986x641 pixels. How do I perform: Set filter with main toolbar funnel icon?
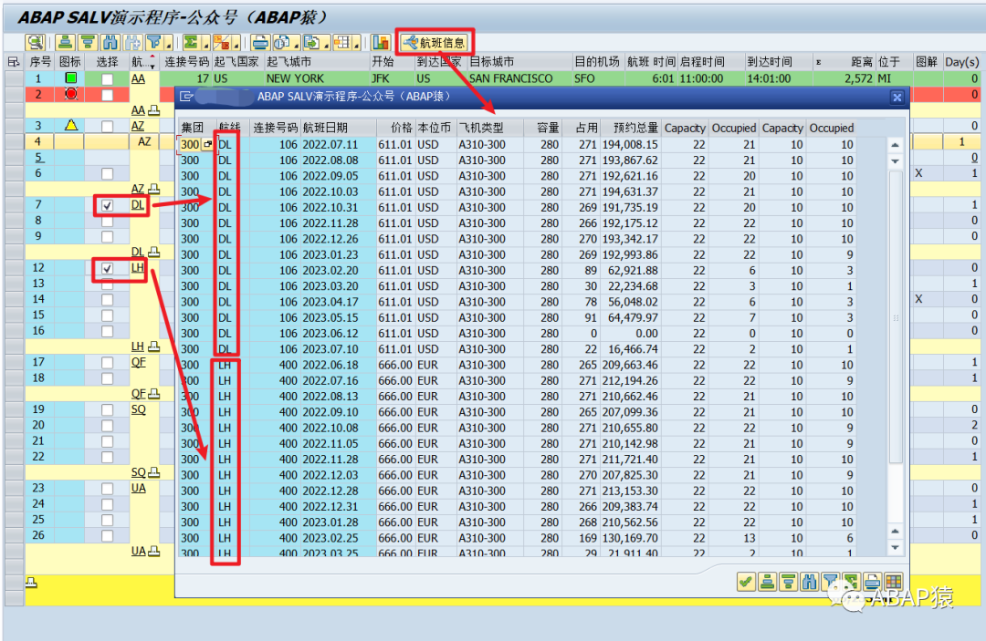[x=154, y=43]
